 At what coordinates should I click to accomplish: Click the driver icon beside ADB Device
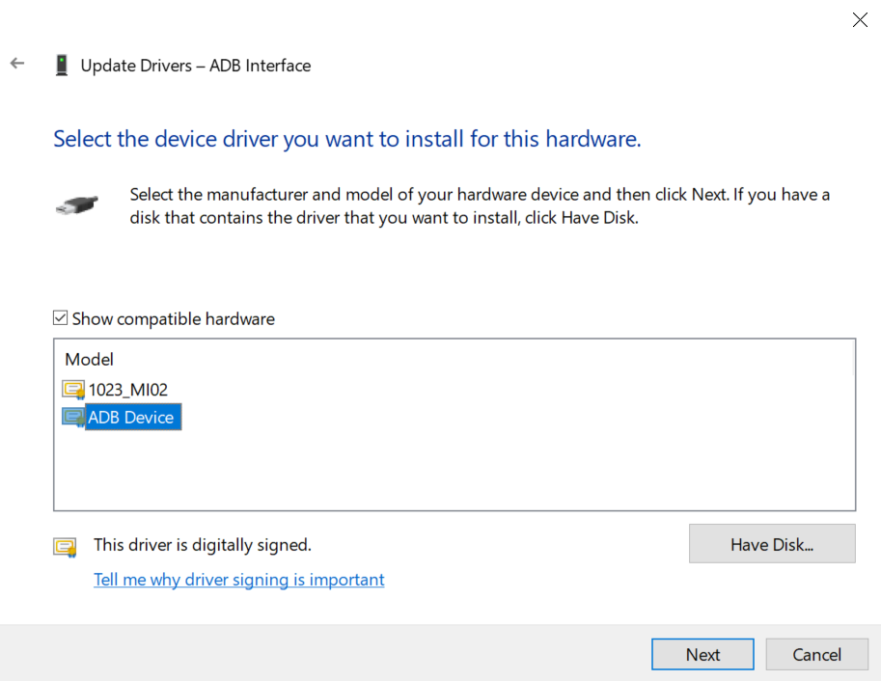point(73,418)
